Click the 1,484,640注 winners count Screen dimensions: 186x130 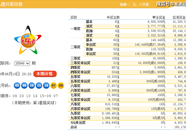pyautogui.click(x=111, y=123)
